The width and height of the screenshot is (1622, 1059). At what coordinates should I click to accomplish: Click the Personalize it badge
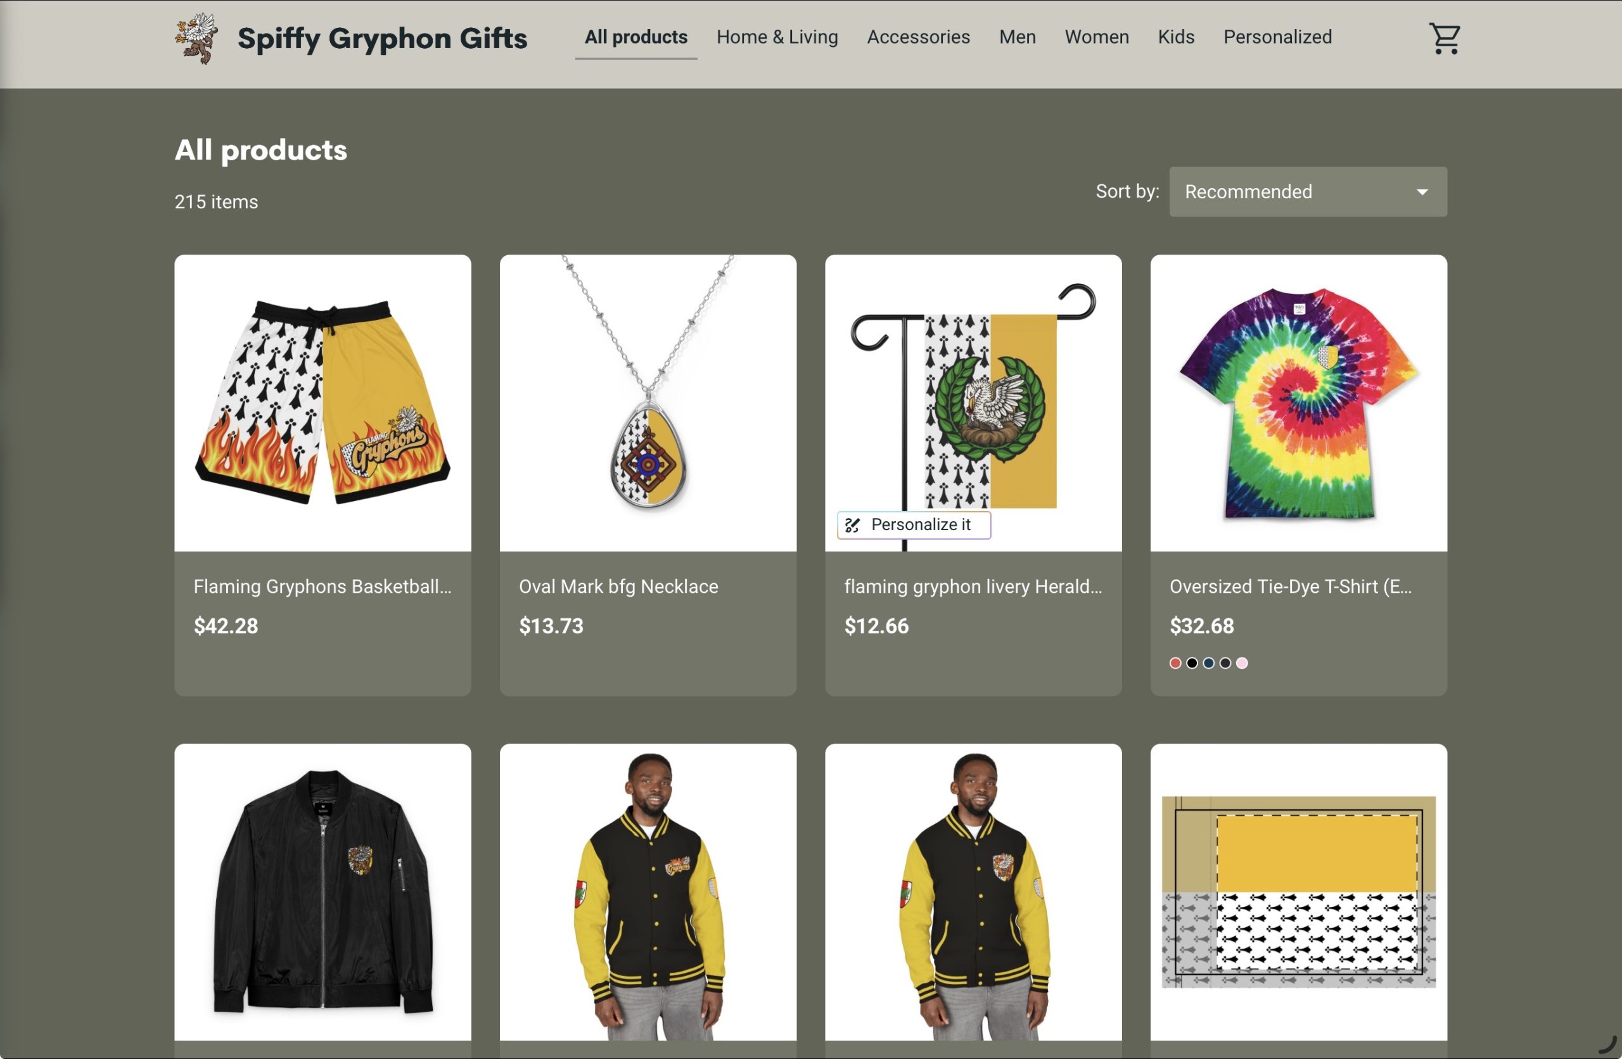coord(913,524)
